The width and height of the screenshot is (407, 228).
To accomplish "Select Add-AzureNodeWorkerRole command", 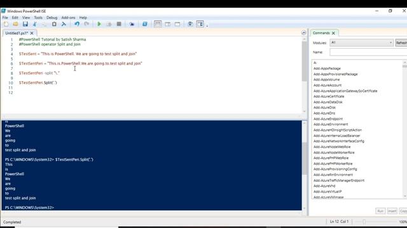I will pos(334,153).
